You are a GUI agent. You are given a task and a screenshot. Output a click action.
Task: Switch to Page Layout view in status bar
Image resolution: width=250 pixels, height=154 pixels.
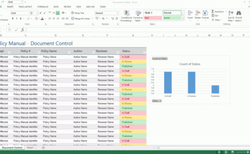pyautogui.click(x=226, y=152)
